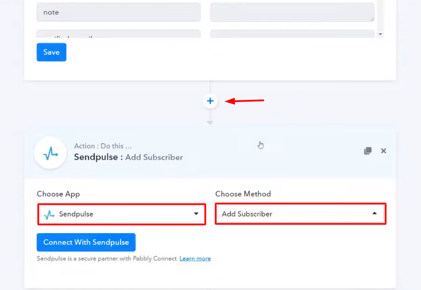Remove the Sendpulse action with the X icon
The height and width of the screenshot is (290, 421).
tap(383, 151)
